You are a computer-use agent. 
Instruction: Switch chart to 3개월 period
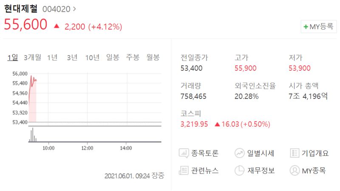(x=32, y=58)
